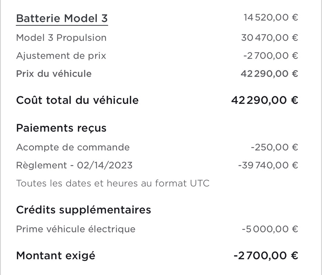Click the Crédits supplémentaires heading
Viewport: 322px width, 275px height.
pyautogui.click(x=84, y=210)
